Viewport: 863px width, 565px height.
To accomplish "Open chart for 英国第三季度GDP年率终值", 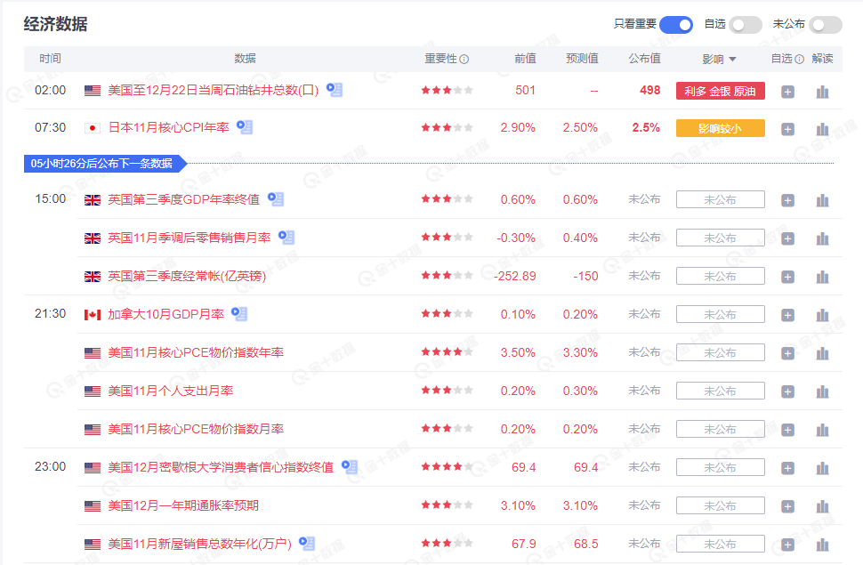I will tap(822, 200).
